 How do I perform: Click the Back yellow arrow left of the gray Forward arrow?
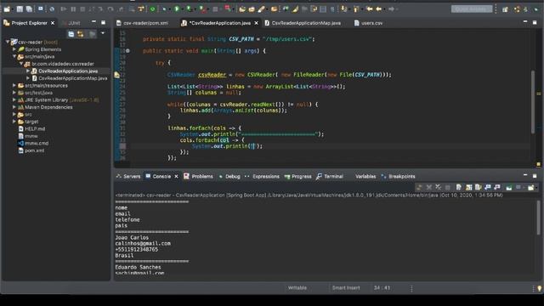[x=379, y=9]
